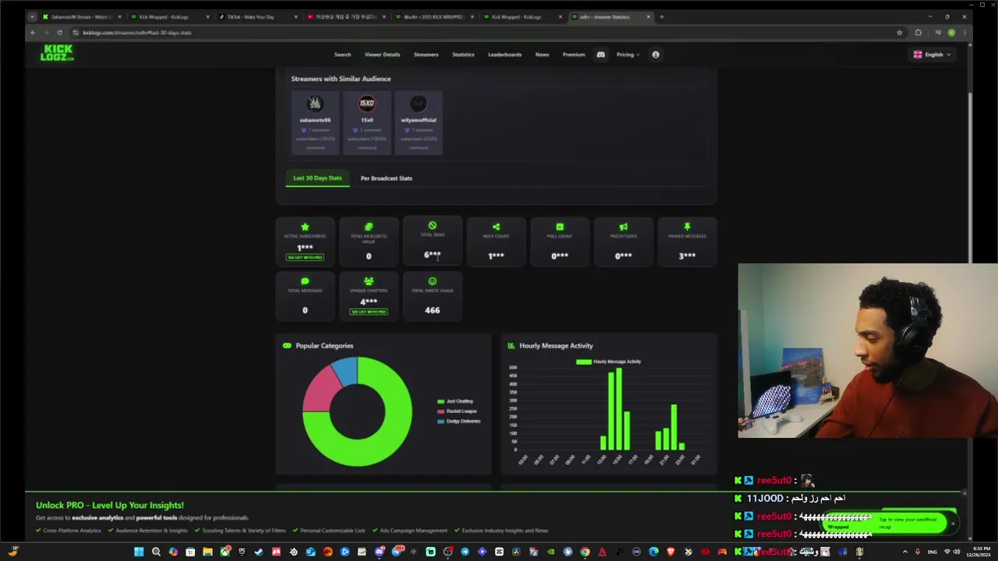Reload the page in the browser

click(x=59, y=33)
